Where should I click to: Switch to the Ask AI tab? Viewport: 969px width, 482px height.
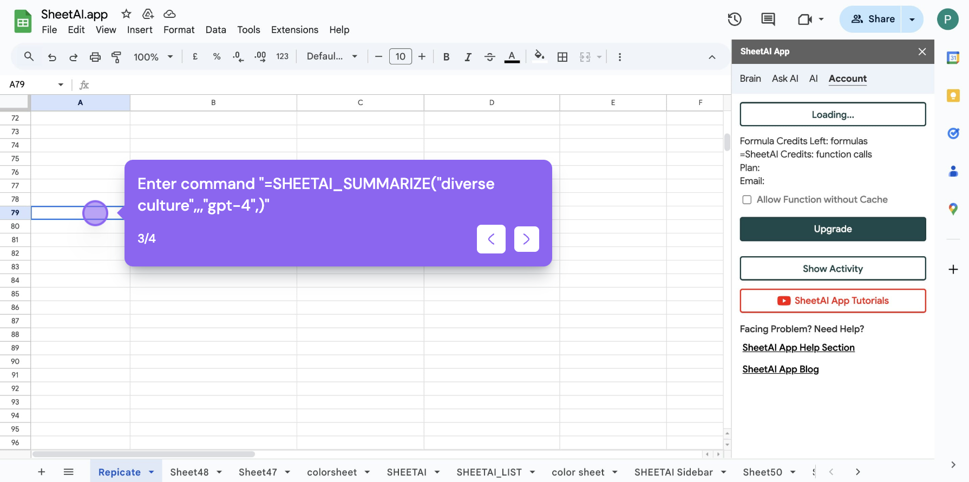click(785, 79)
